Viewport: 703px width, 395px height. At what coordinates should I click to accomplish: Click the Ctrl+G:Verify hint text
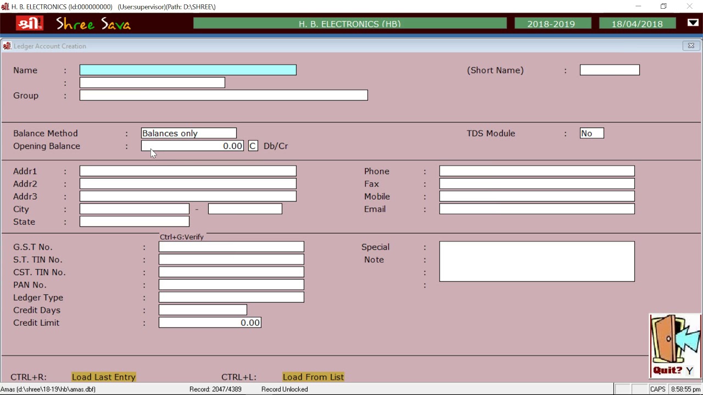tap(182, 237)
